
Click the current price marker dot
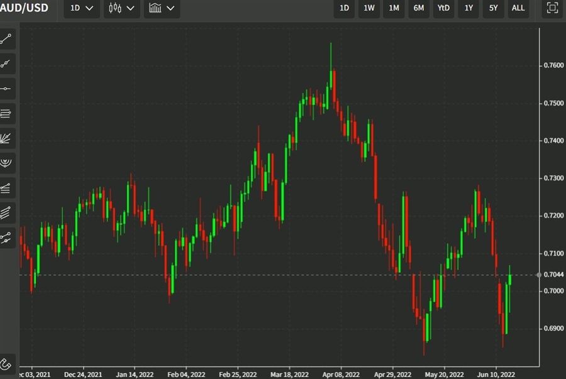pos(539,275)
